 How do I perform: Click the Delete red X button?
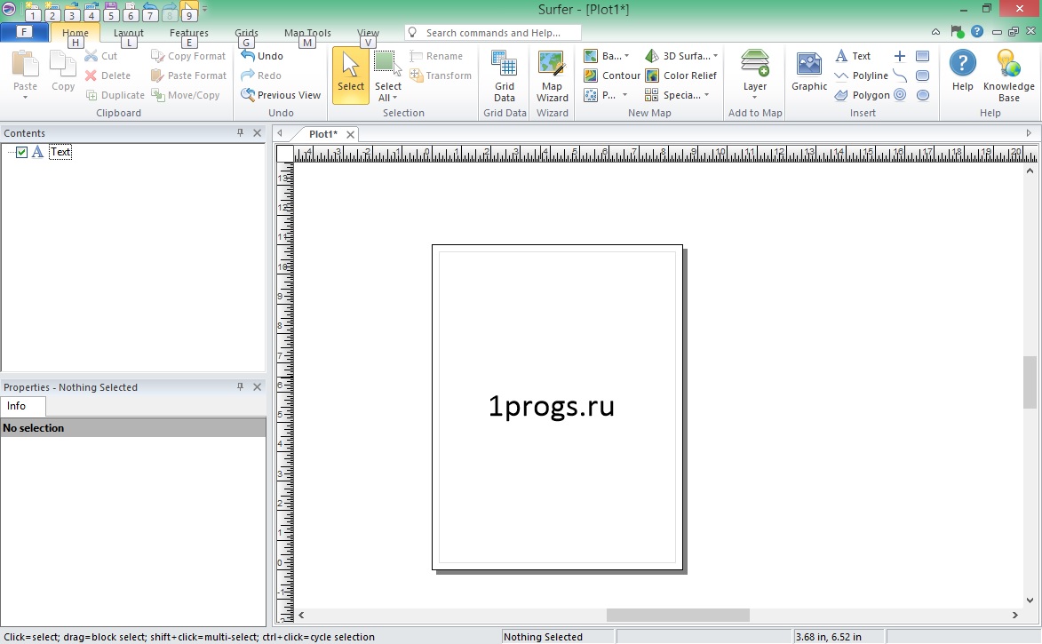coord(107,76)
